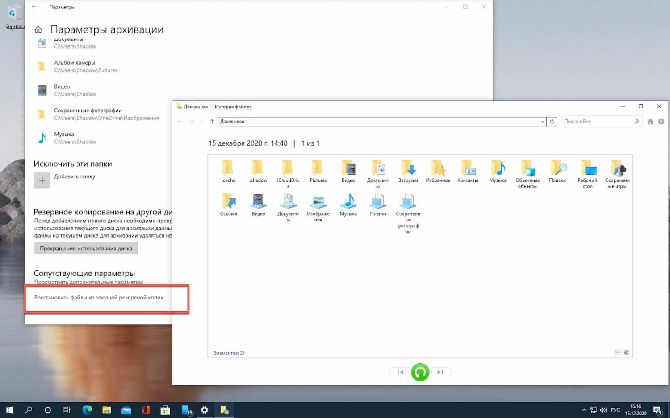Open the Контакты folder
The height and width of the screenshot is (418, 670).
tap(468, 172)
